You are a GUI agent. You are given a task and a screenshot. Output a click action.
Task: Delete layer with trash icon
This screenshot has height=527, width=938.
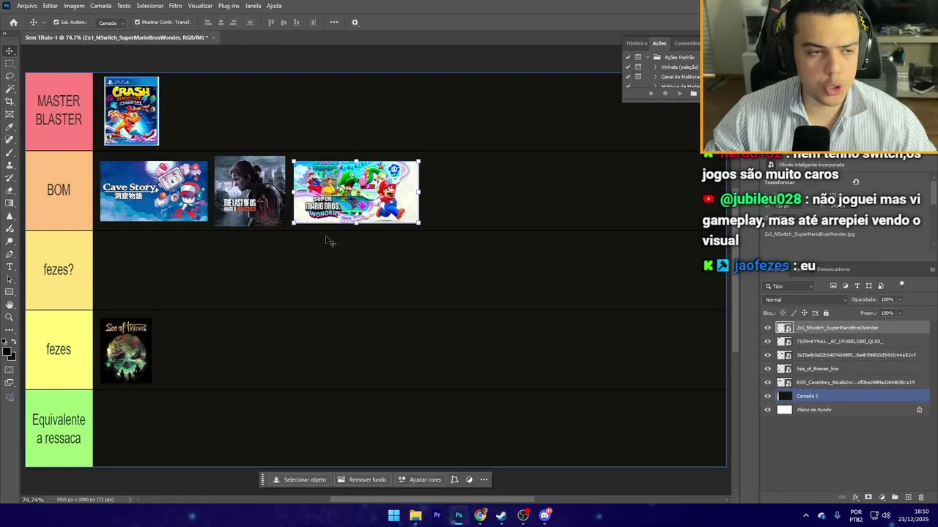pos(921,498)
